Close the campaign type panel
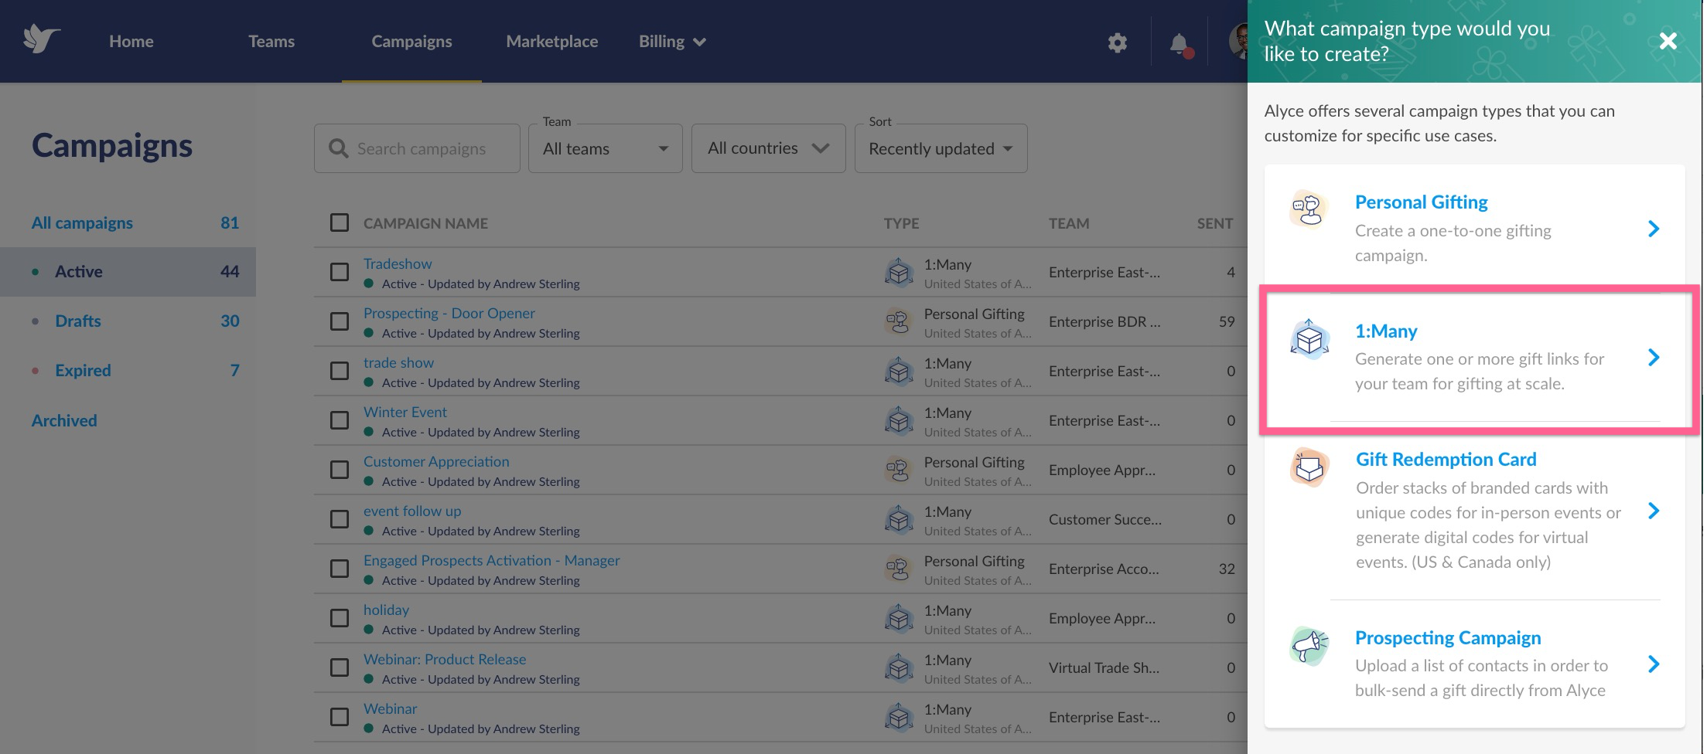 tap(1668, 41)
